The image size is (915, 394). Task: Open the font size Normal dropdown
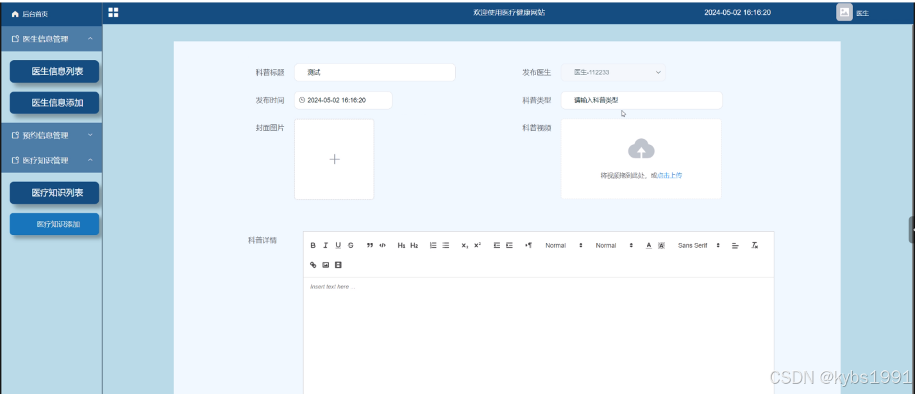[564, 245]
